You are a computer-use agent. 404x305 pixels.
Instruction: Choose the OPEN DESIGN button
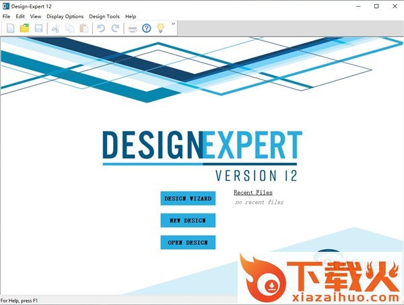tap(188, 242)
